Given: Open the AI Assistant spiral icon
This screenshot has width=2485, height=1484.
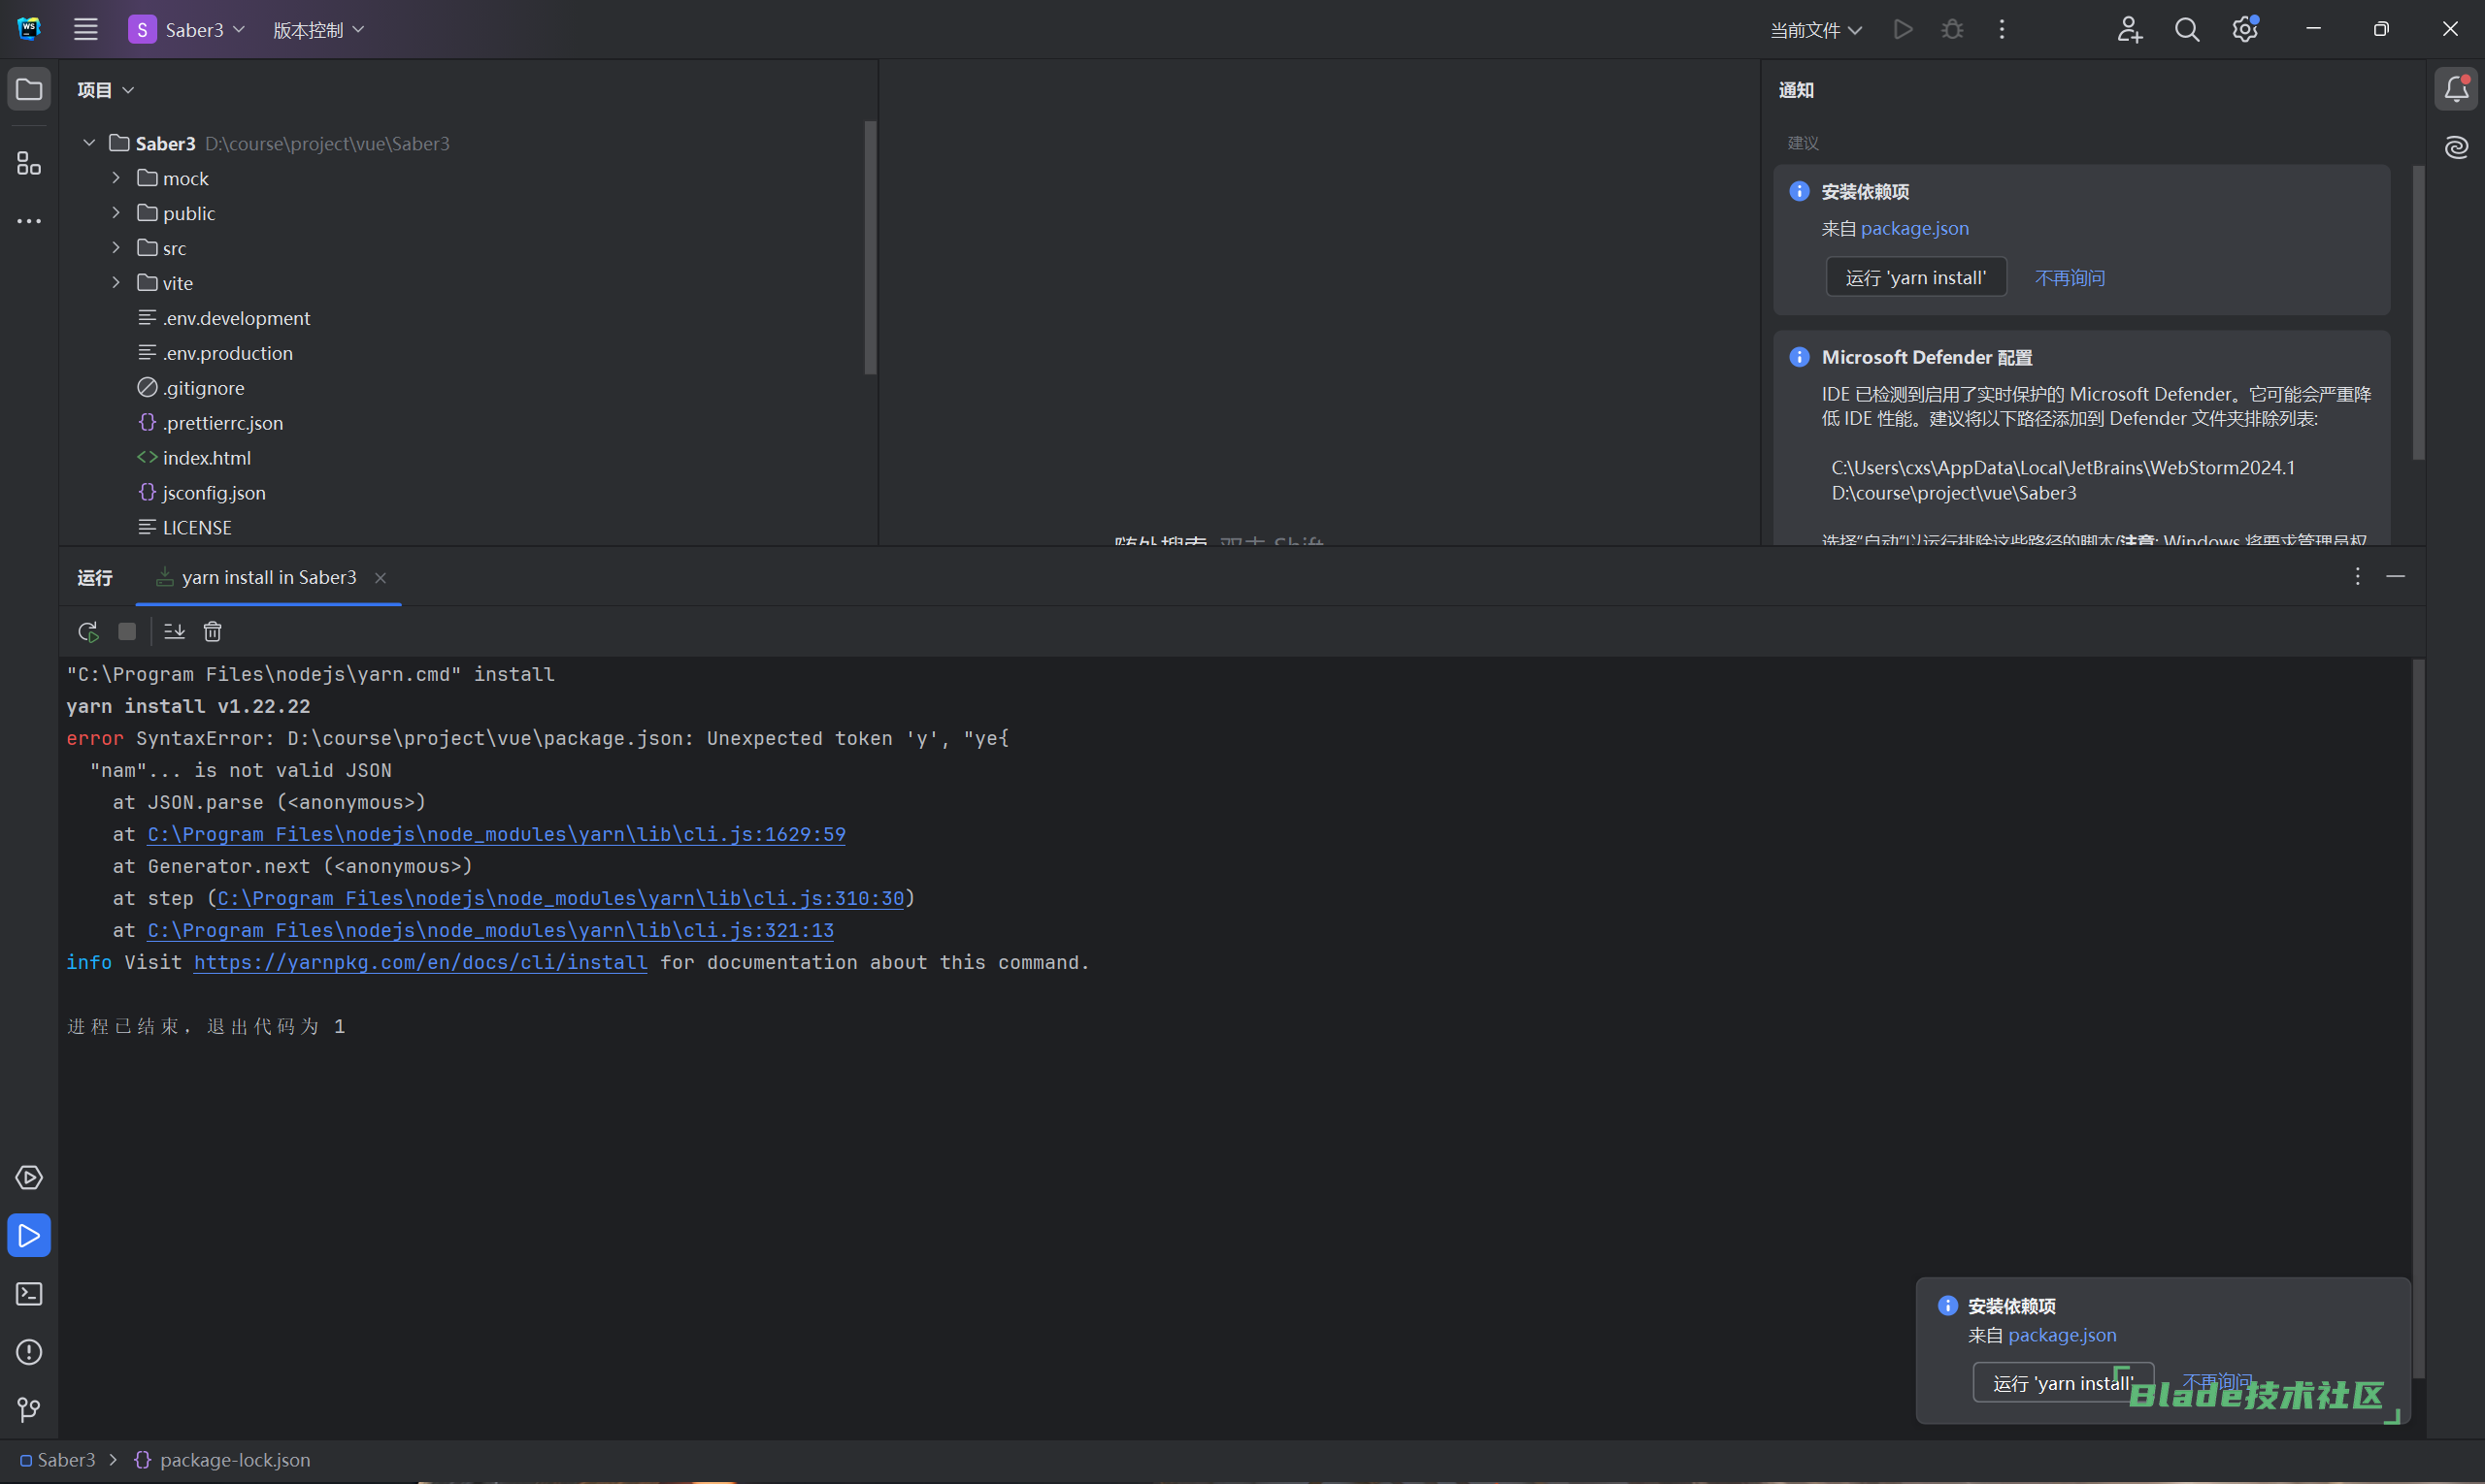Looking at the screenshot, I should pyautogui.click(x=2456, y=148).
